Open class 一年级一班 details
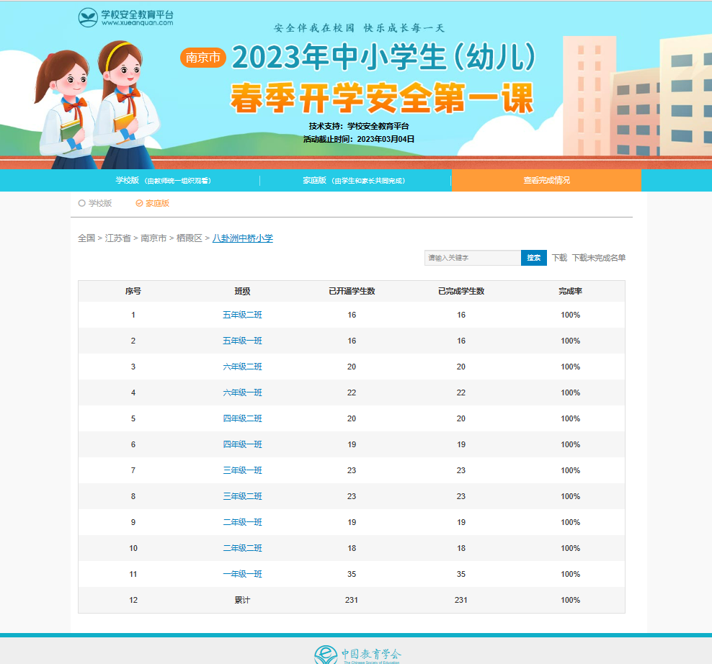Viewport: 712px width, 664px height. tap(242, 575)
